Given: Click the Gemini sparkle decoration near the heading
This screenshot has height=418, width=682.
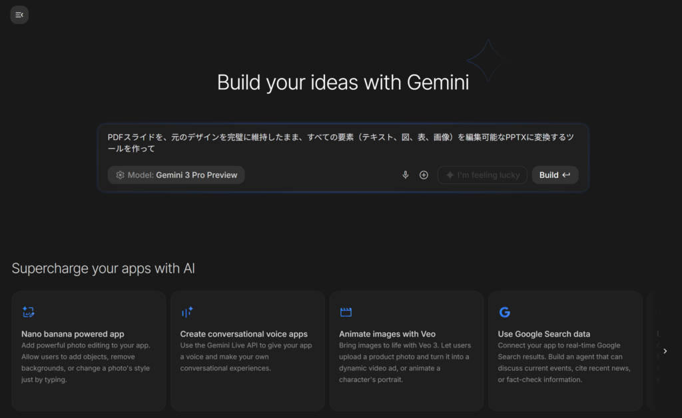Looking at the screenshot, I should click(490, 60).
